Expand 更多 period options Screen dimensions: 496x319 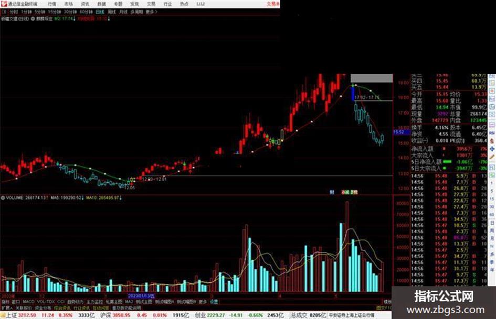pos(151,12)
